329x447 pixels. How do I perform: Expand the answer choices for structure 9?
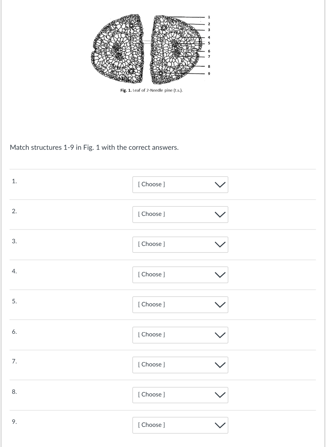pyautogui.click(x=180, y=425)
